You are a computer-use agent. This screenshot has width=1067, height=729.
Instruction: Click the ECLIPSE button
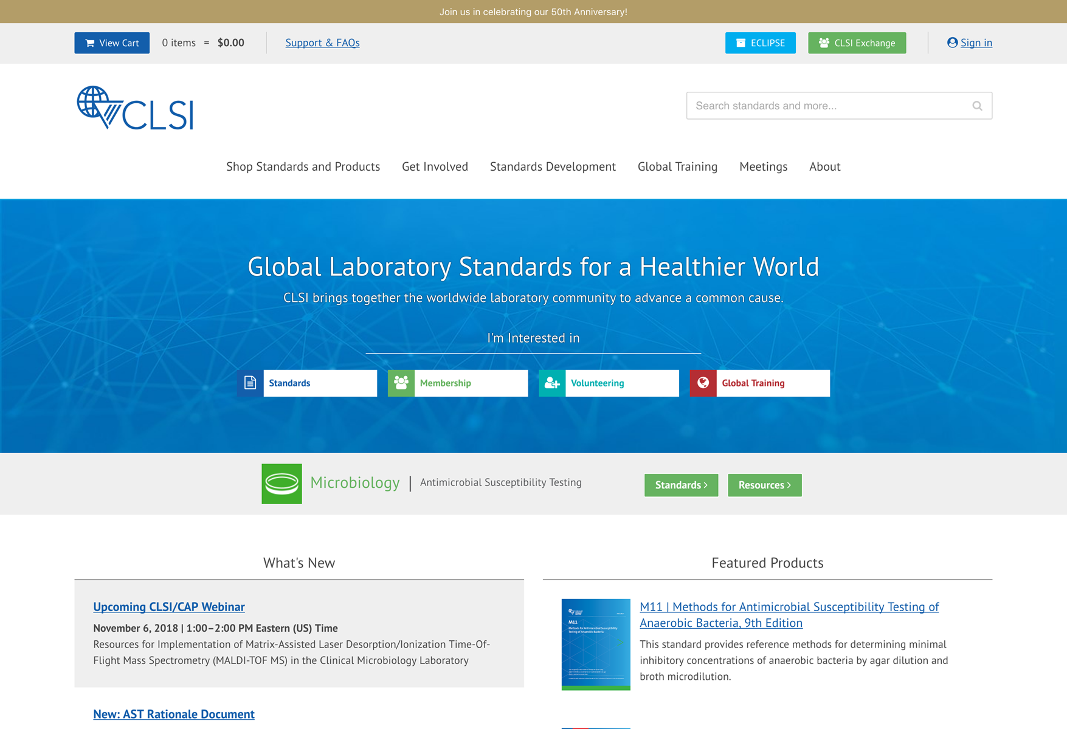pos(760,43)
